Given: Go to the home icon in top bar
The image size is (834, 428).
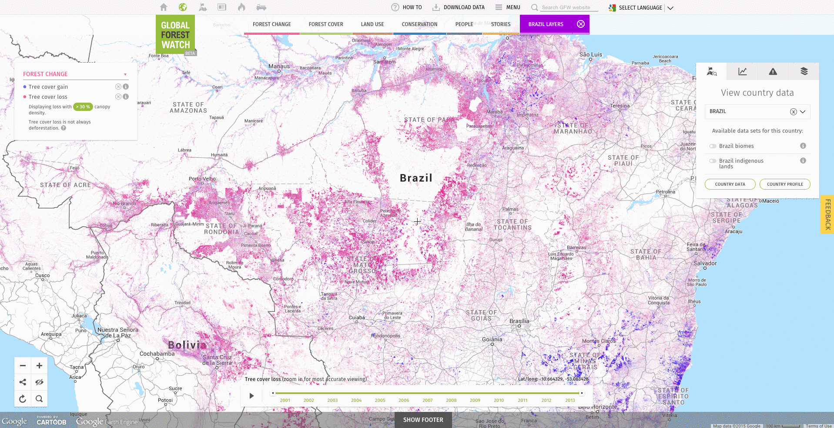Looking at the screenshot, I should coord(164,7).
